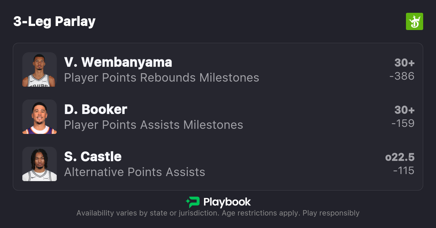Click the o22.5 line for Castle

pos(400,157)
